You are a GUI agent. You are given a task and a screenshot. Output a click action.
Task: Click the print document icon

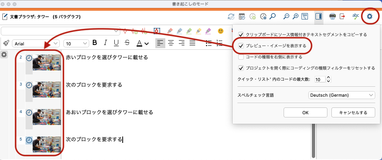coord(332,17)
